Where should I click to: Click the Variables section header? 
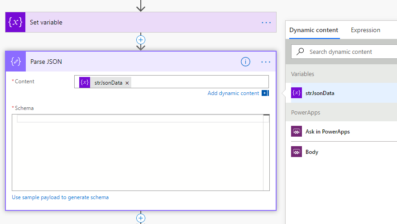[x=341, y=74]
